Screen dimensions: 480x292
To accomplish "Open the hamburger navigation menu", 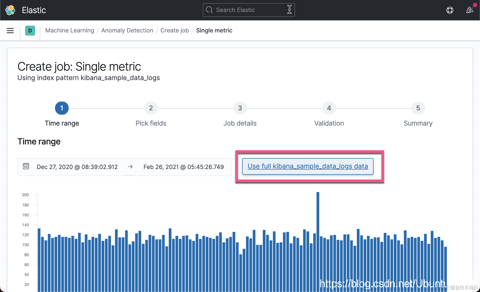I will 10,31.
